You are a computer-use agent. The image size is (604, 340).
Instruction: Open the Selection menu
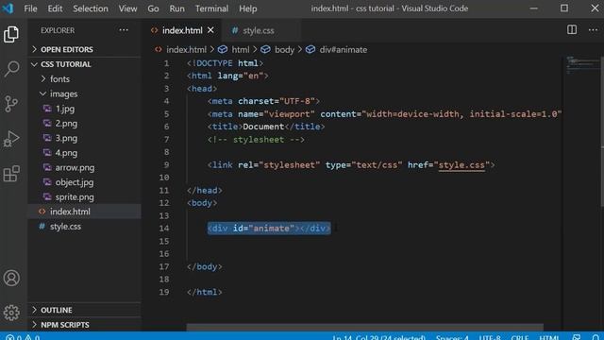tap(91, 8)
